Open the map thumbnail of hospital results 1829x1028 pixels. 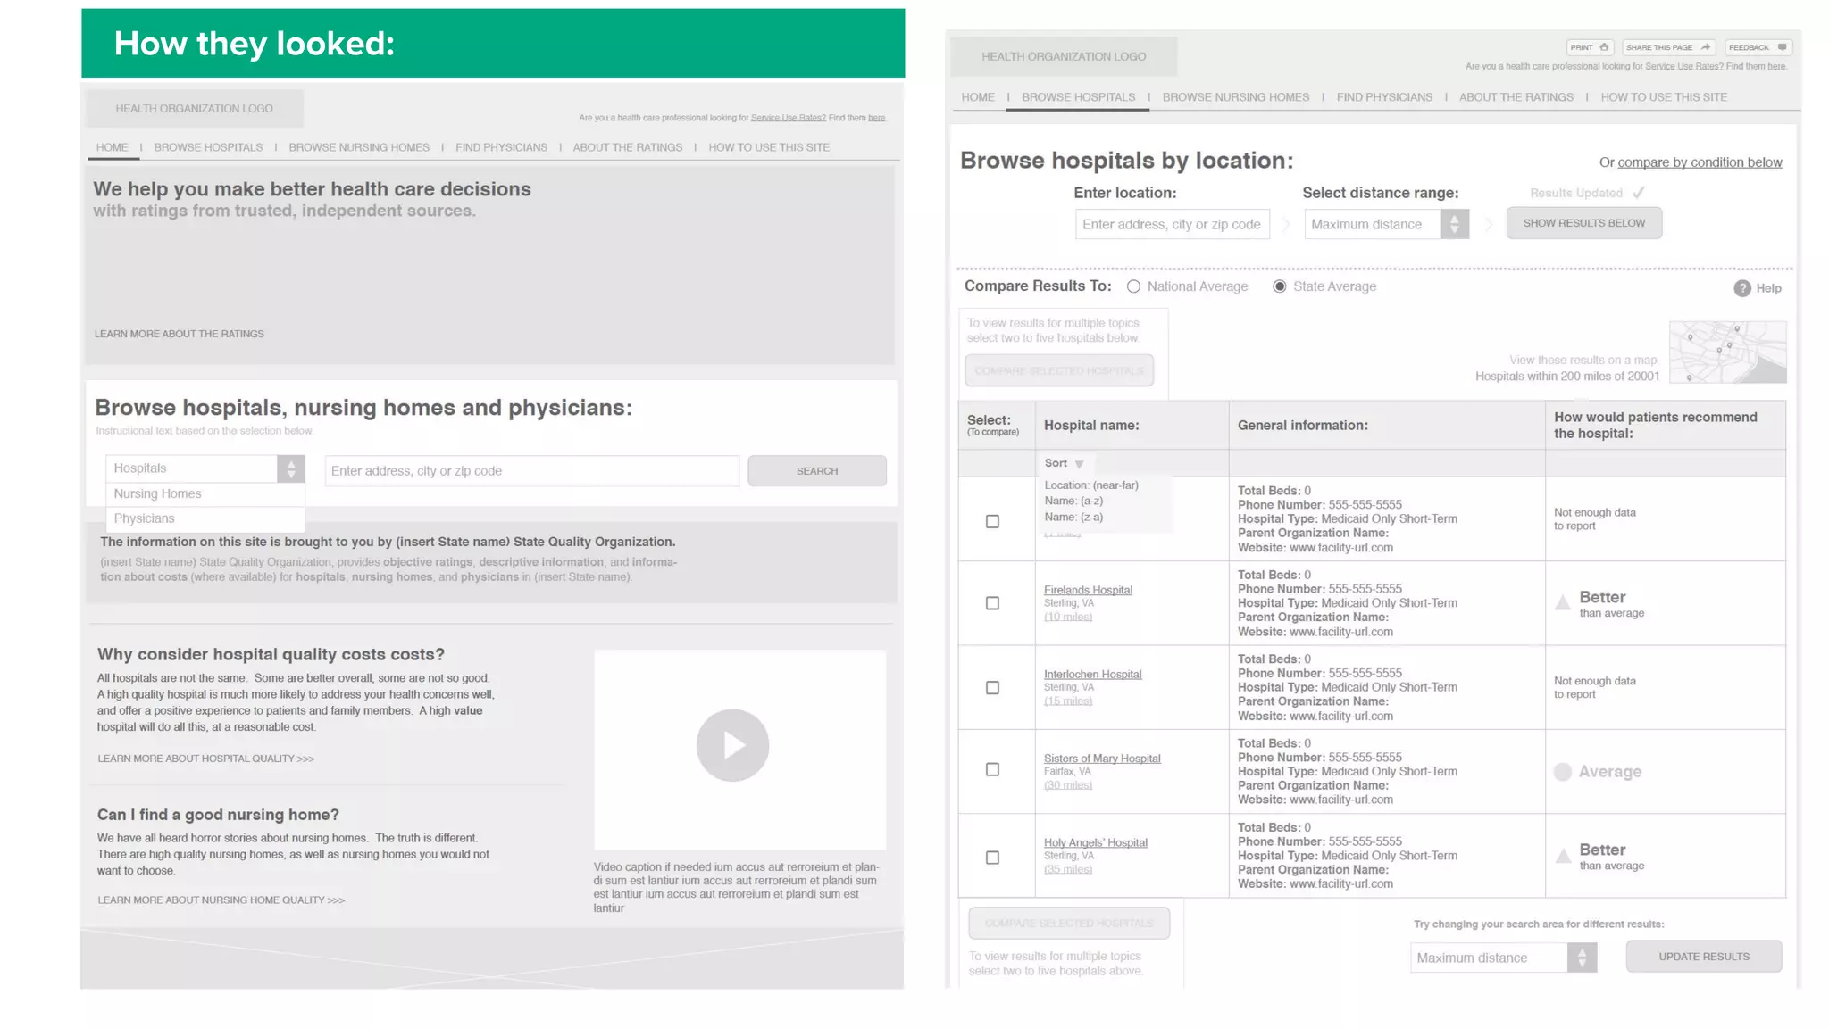tap(1727, 352)
